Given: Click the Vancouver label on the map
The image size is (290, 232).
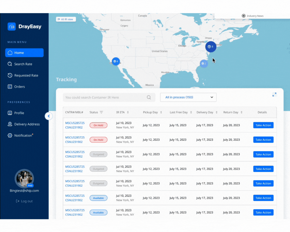Looking at the screenshot, I should (104, 29).
